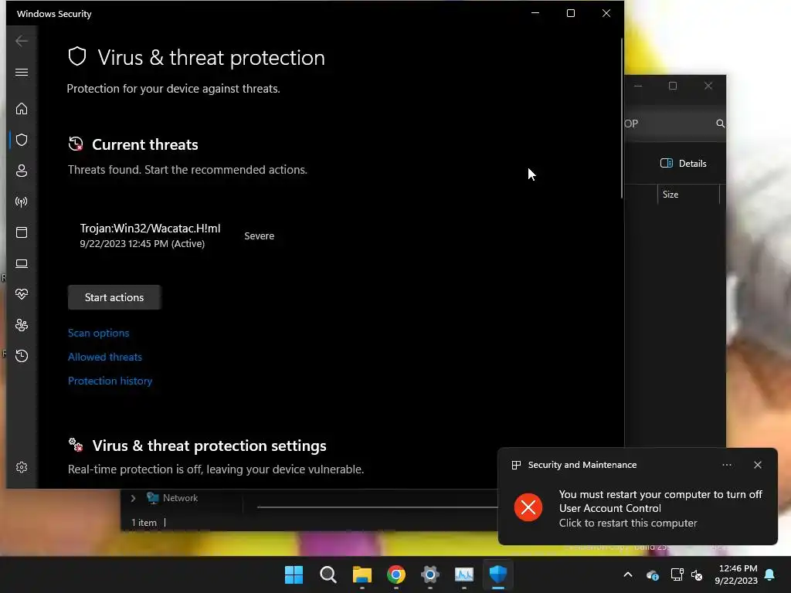Open notification options three-dot menu
The image size is (791, 593).
click(x=726, y=465)
